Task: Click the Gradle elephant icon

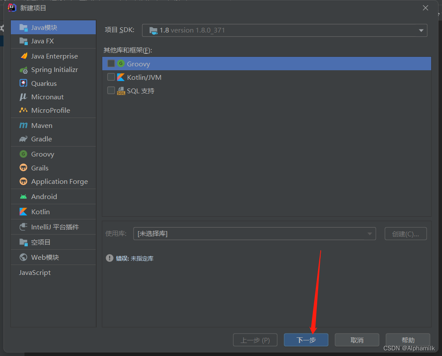Action: (x=23, y=139)
